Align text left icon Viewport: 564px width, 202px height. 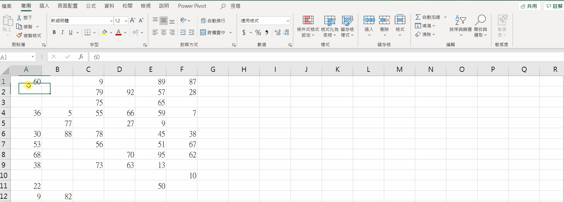[155, 32]
